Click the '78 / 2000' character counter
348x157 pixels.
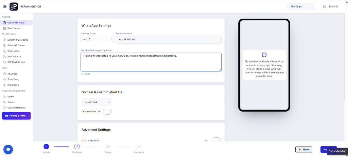(85, 74)
